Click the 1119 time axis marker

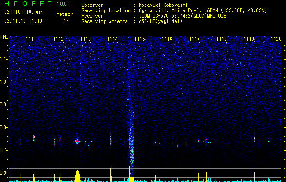(x=249, y=39)
